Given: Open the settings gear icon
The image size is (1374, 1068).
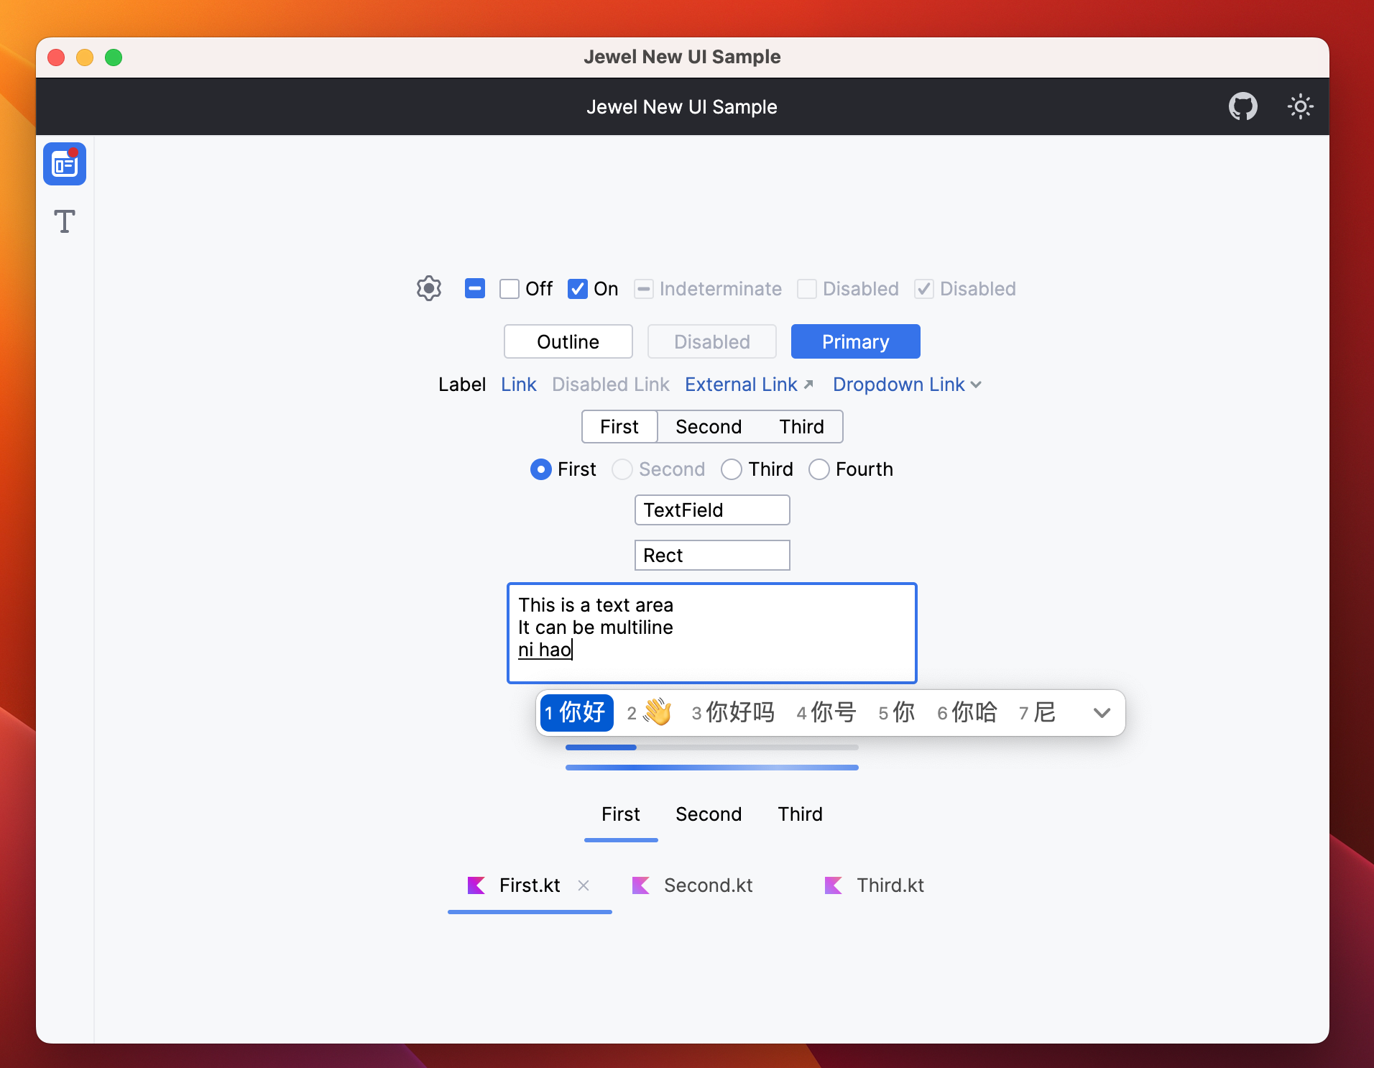Looking at the screenshot, I should pos(429,288).
